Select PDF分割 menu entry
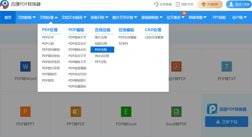 pos(48,43)
